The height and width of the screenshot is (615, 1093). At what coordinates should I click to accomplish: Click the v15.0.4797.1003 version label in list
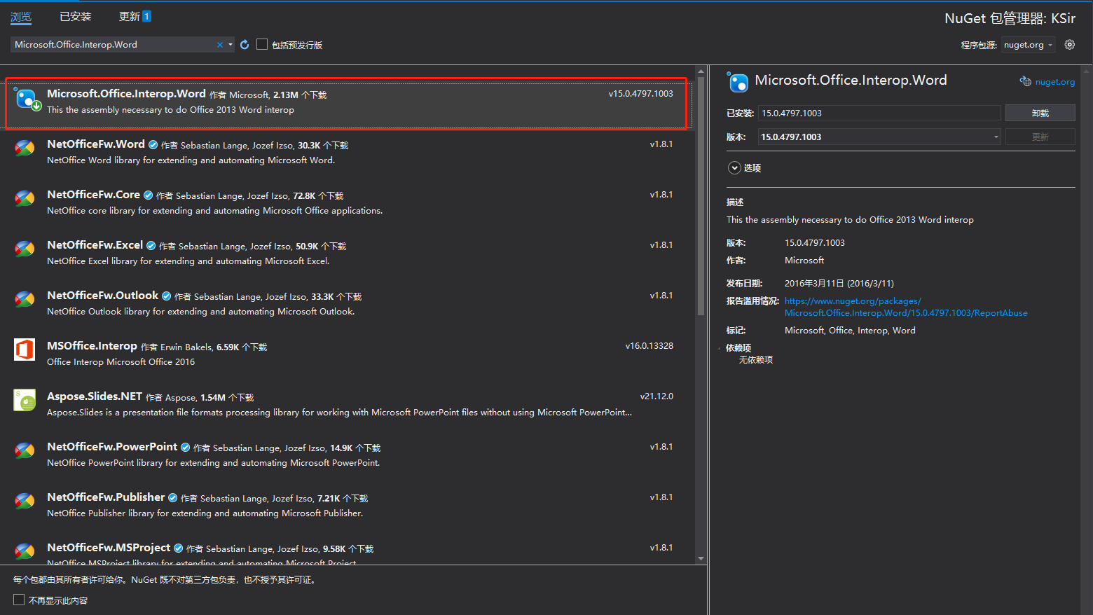[640, 94]
